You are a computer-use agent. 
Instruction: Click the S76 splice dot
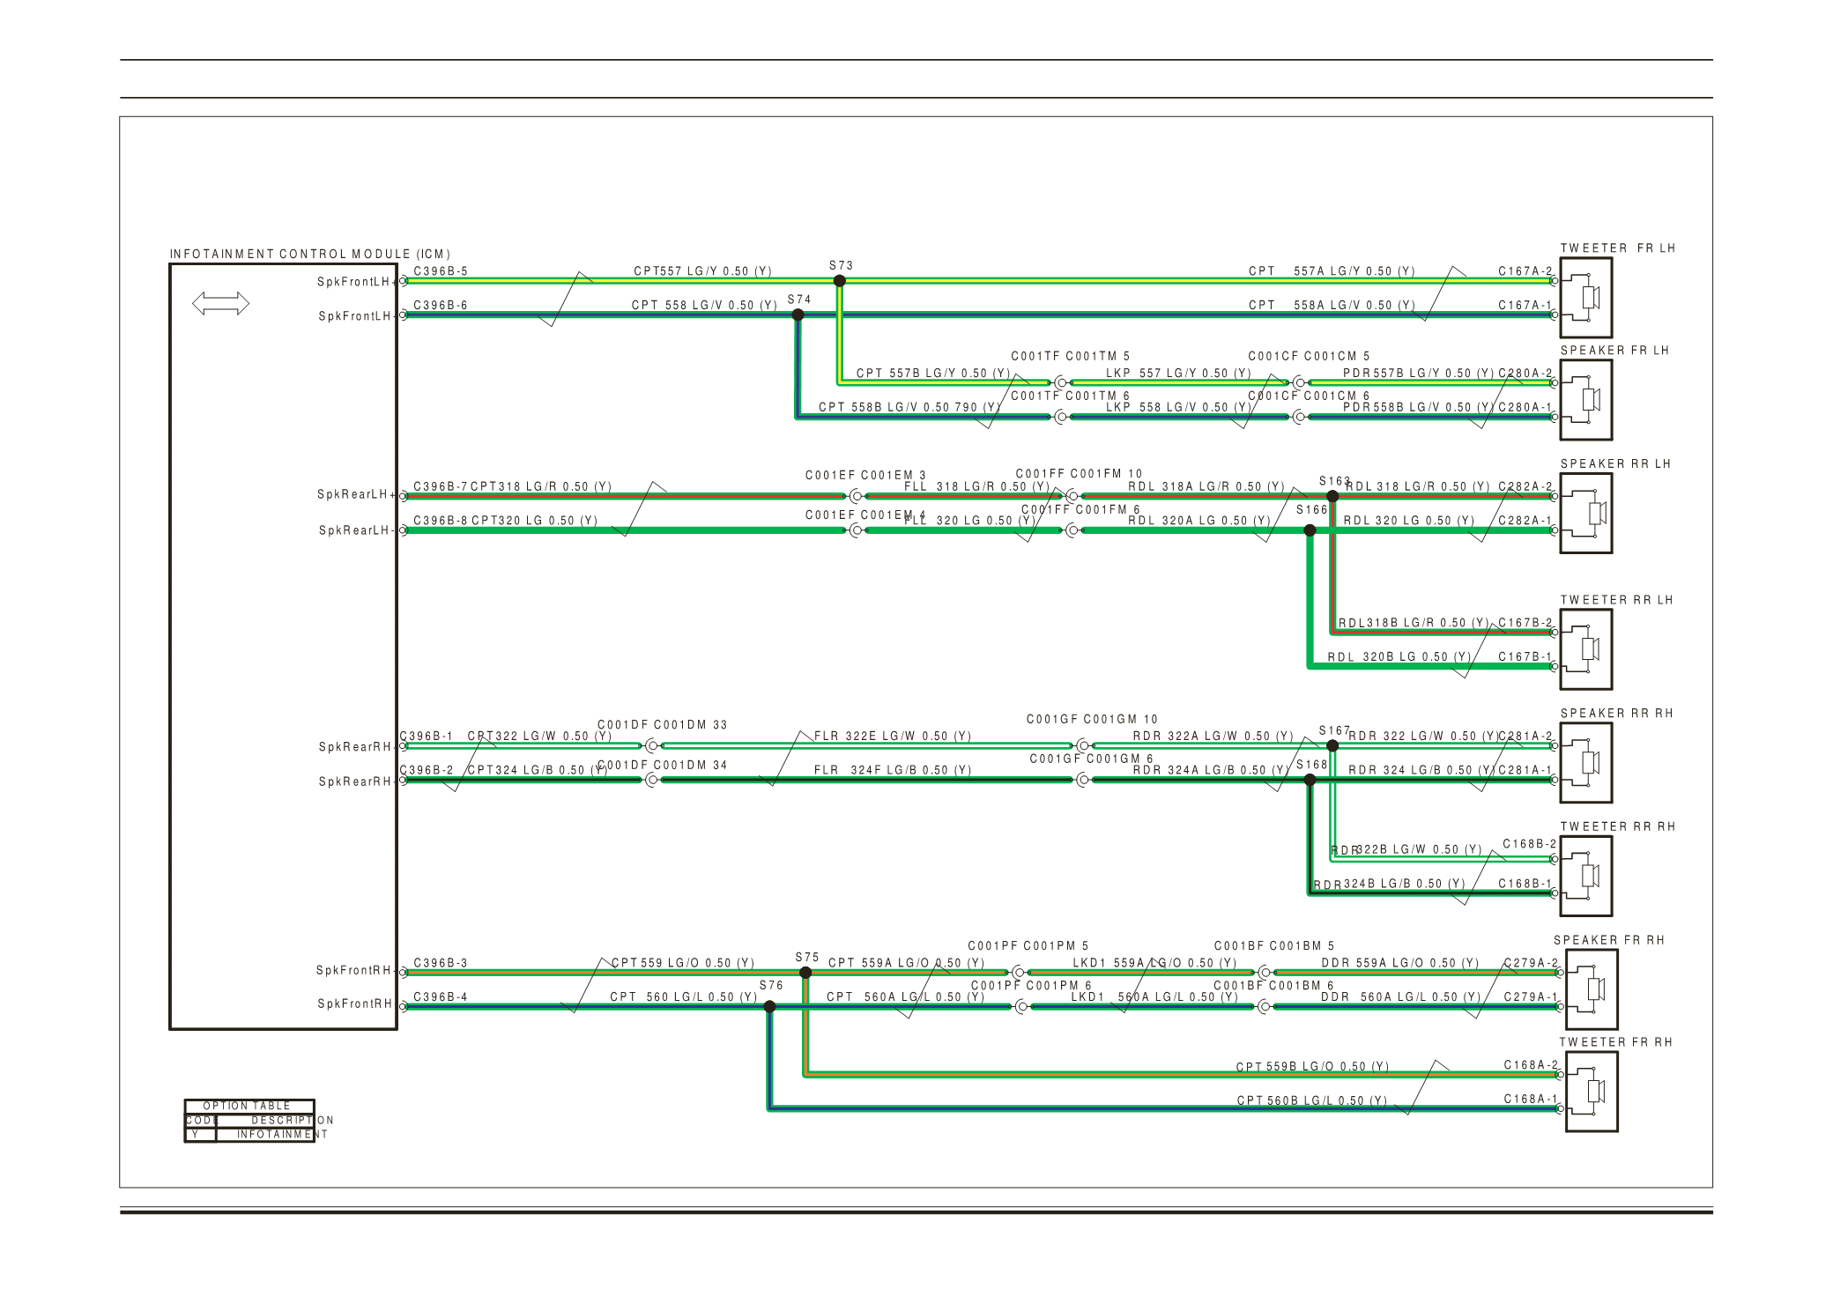(769, 1006)
